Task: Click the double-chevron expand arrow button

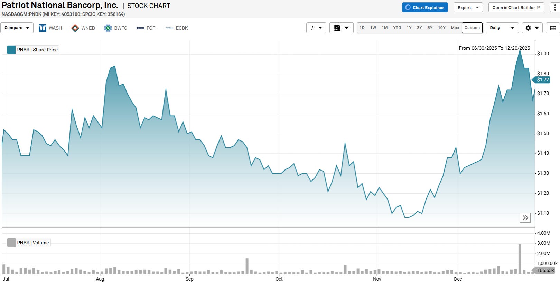Action: [525, 218]
